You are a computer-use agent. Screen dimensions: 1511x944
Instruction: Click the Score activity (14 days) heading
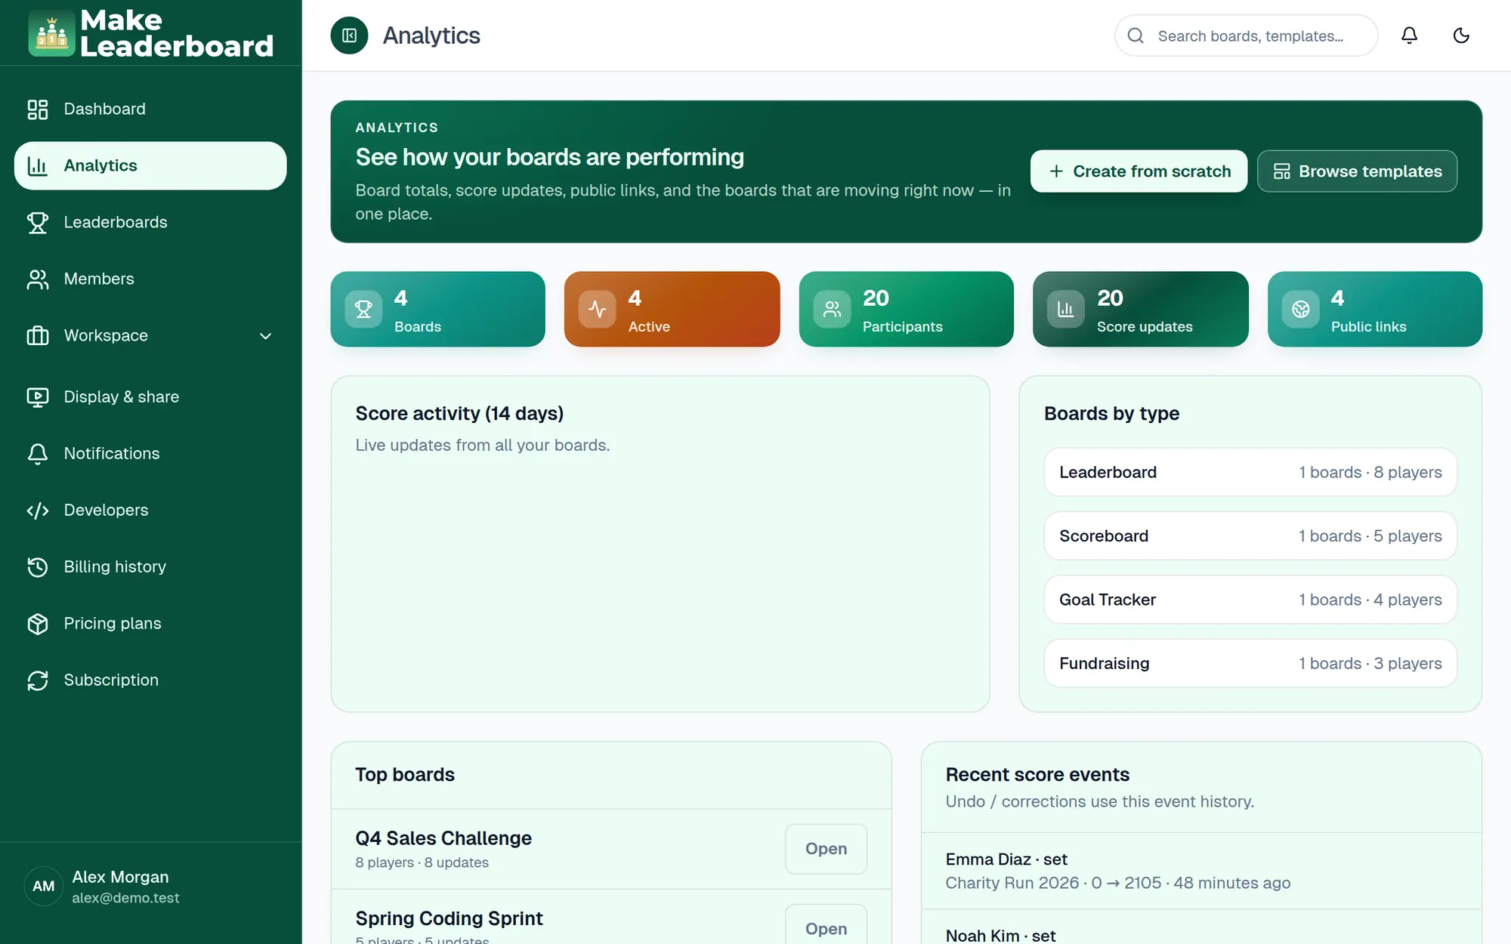459,414
